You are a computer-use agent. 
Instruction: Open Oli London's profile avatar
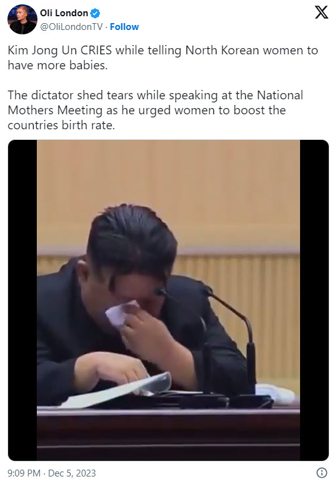(22, 19)
